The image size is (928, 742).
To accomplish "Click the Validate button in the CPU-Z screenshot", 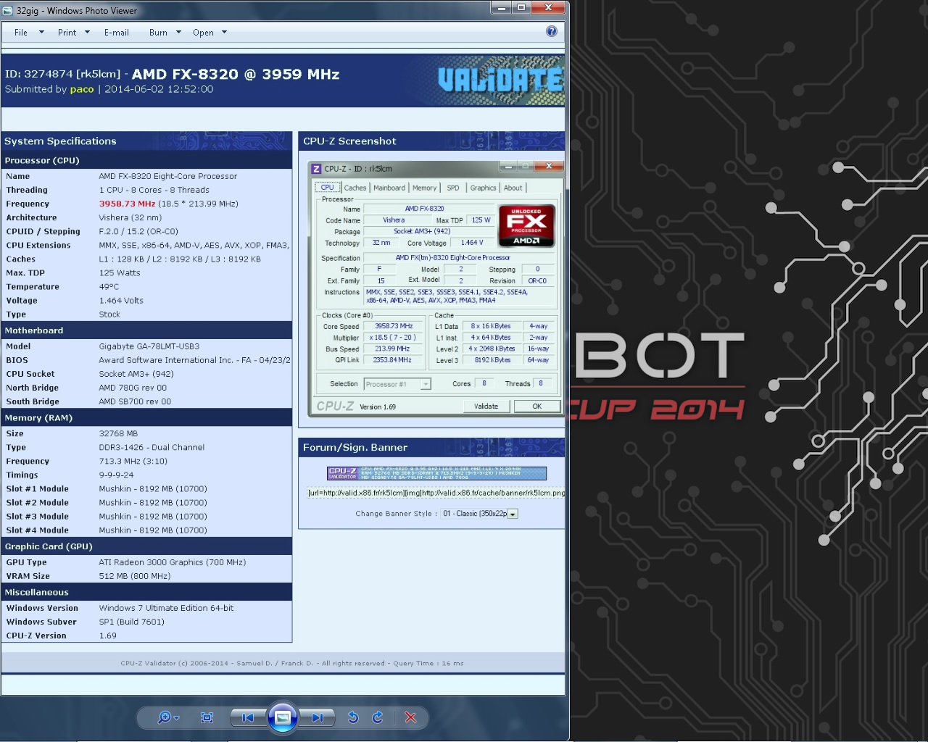I will (486, 407).
